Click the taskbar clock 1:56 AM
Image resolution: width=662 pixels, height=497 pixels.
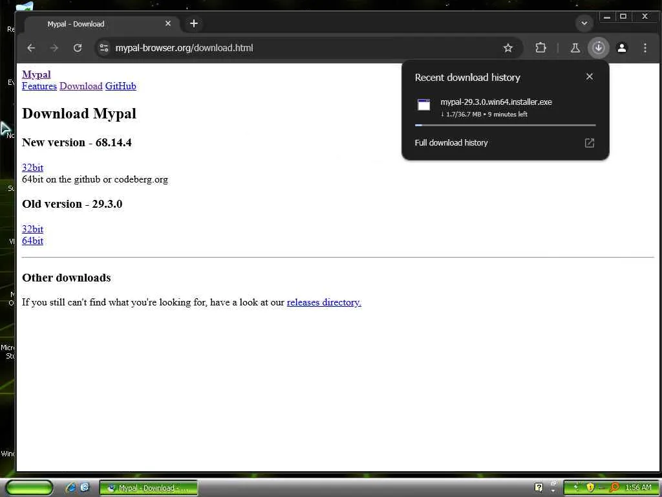638,488
